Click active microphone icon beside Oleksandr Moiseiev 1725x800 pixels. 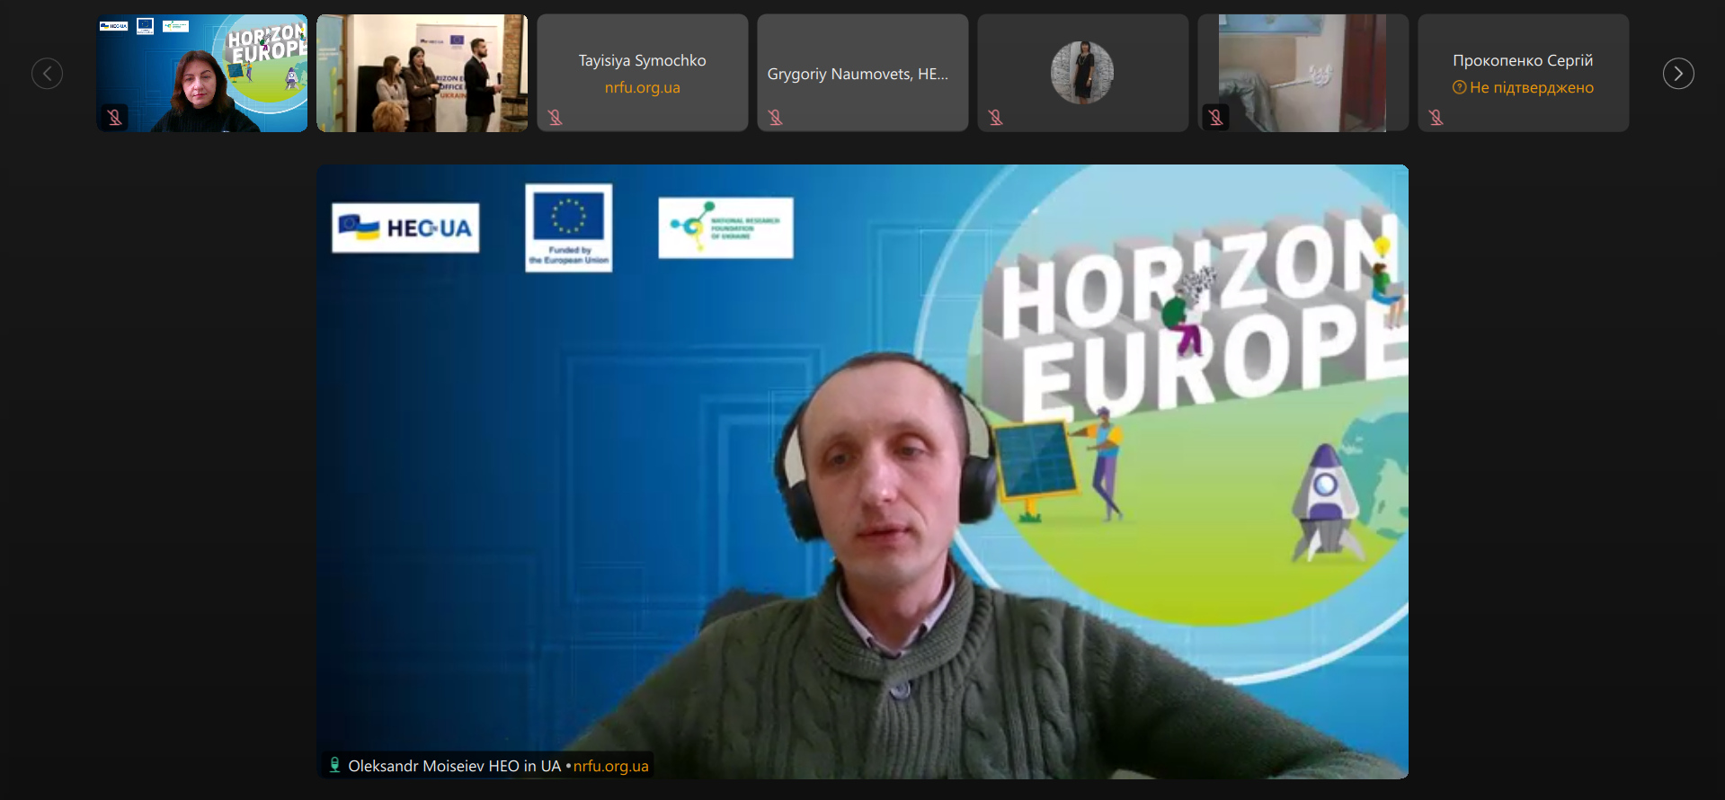point(334,765)
